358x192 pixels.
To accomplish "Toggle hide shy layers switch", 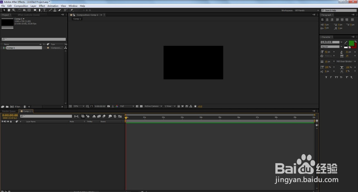I will pos(94,116).
